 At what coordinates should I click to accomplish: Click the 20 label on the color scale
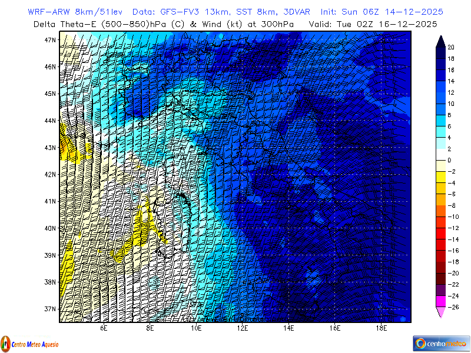point(450,48)
